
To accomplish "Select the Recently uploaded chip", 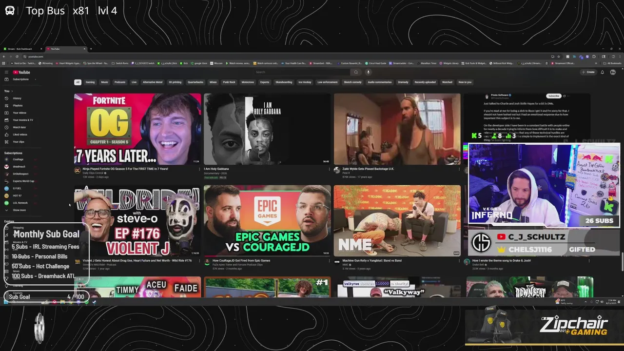I will [x=425, y=82].
